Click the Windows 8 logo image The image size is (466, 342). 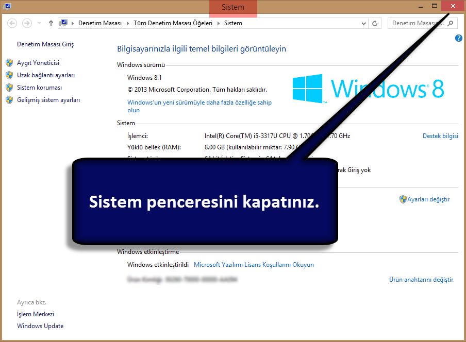click(368, 89)
